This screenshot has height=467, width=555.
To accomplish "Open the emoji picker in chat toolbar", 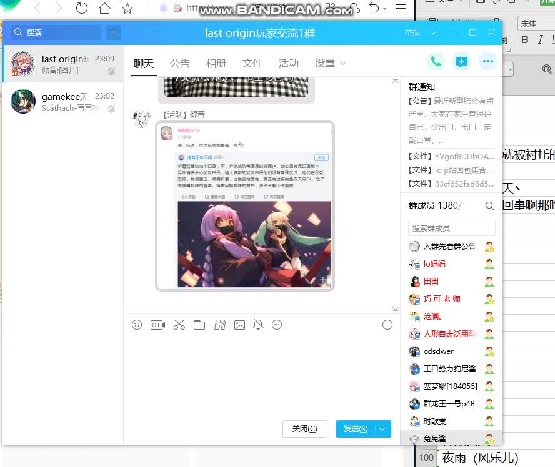I will coord(137,325).
